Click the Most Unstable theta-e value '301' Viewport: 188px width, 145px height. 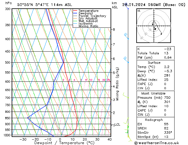point(167,102)
